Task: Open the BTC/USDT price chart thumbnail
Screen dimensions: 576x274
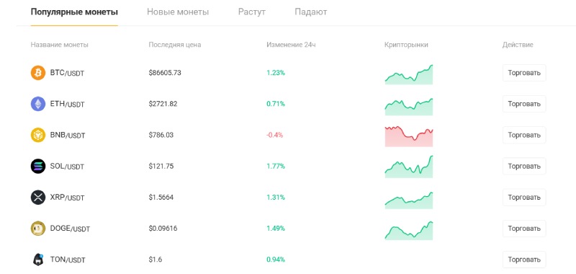Action: click(409, 75)
